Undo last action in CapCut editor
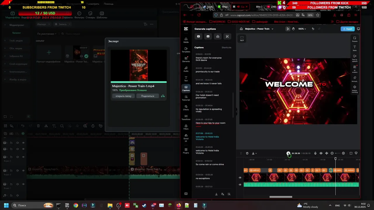This screenshot has height=210, width=374. [313, 29]
